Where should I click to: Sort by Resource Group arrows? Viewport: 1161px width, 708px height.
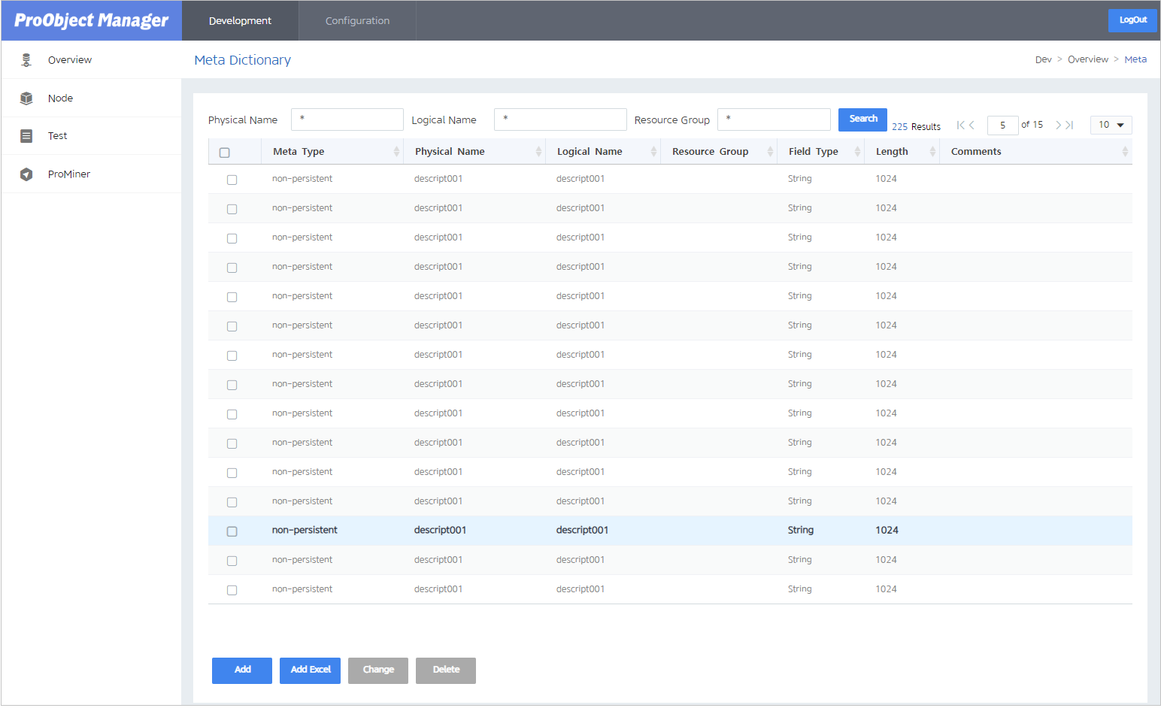point(770,152)
